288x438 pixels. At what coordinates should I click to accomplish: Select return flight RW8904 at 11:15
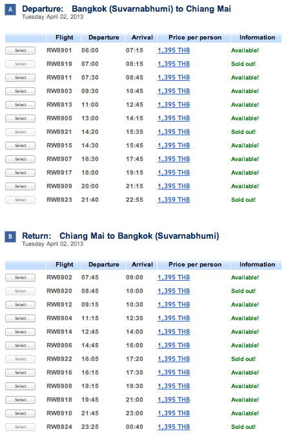tap(21, 318)
